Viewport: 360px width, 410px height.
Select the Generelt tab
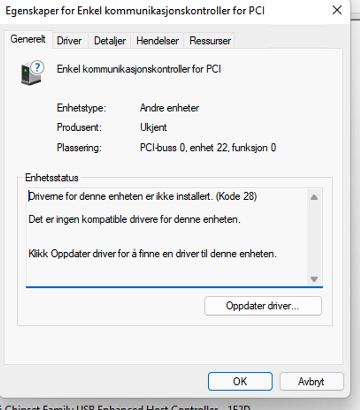click(28, 39)
